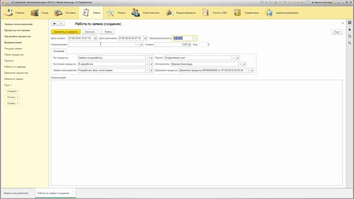
Task: Open the Ремонт section
Action: pos(116,13)
